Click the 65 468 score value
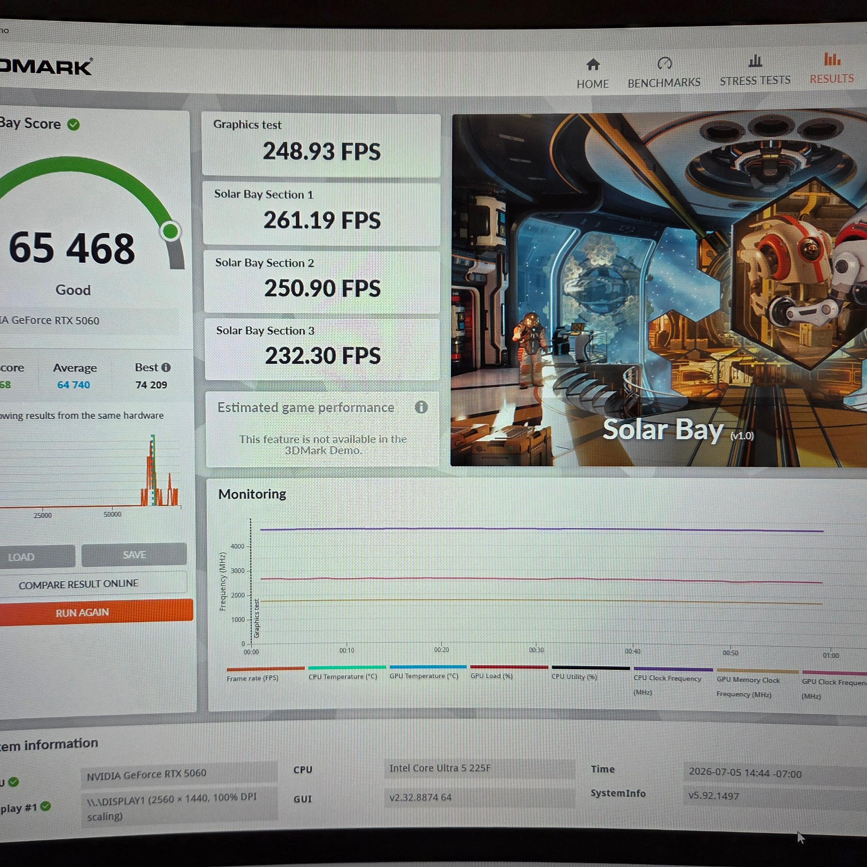 (72, 248)
